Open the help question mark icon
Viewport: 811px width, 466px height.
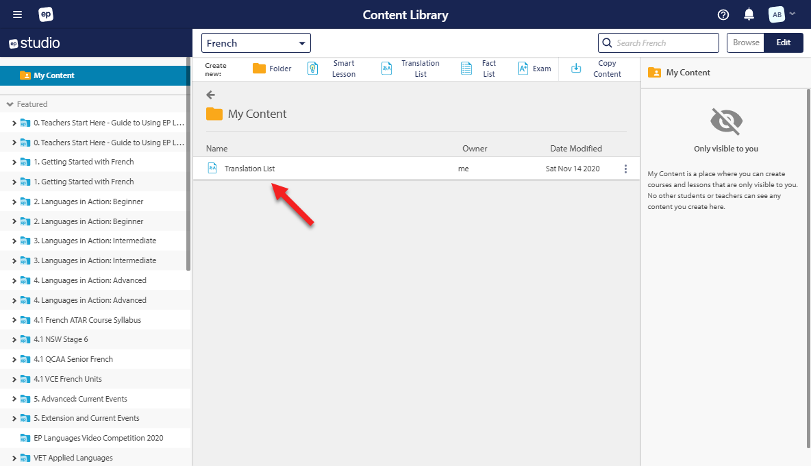point(723,14)
